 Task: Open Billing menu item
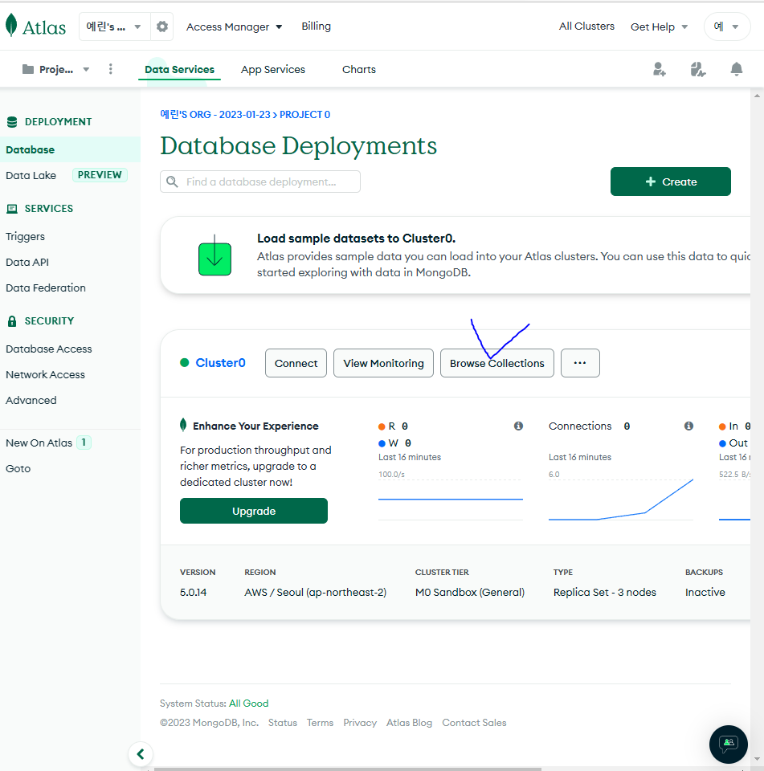pyautogui.click(x=317, y=26)
